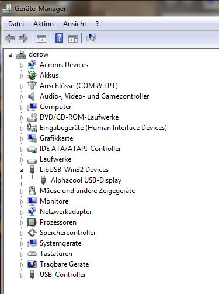Viewport: 219px width, 294px height.
Task: Select the Monitore label
Action: [x=54, y=201]
